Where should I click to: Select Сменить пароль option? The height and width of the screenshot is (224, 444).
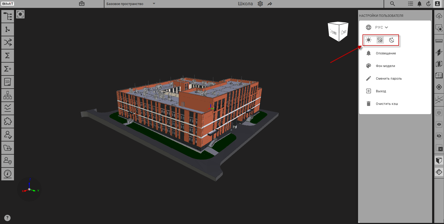[x=389, y=79]
